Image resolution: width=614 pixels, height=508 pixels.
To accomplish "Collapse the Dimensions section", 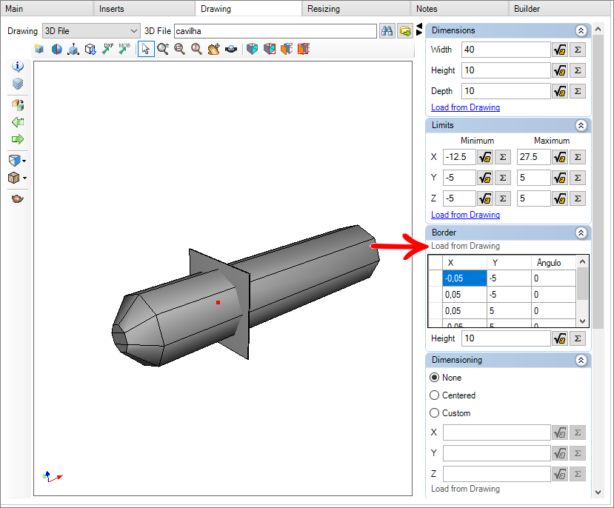I will point(581,30).
